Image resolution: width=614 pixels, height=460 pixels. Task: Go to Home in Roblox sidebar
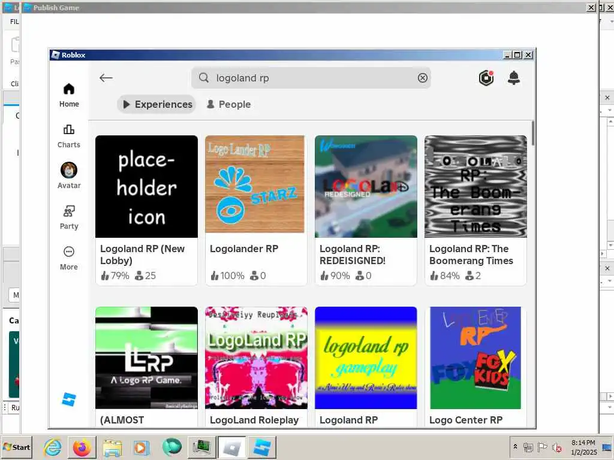pyautogui.click(x=69, y=95)
